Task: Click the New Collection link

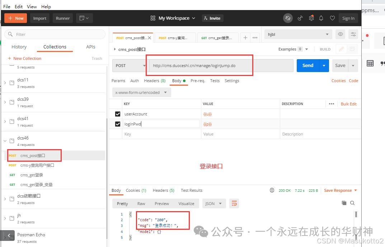Action: point(24,58)
